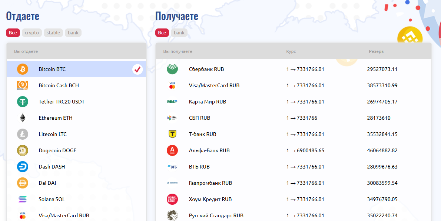Select Solana SOL to give
441x221 pixels.
pos(76,199)
